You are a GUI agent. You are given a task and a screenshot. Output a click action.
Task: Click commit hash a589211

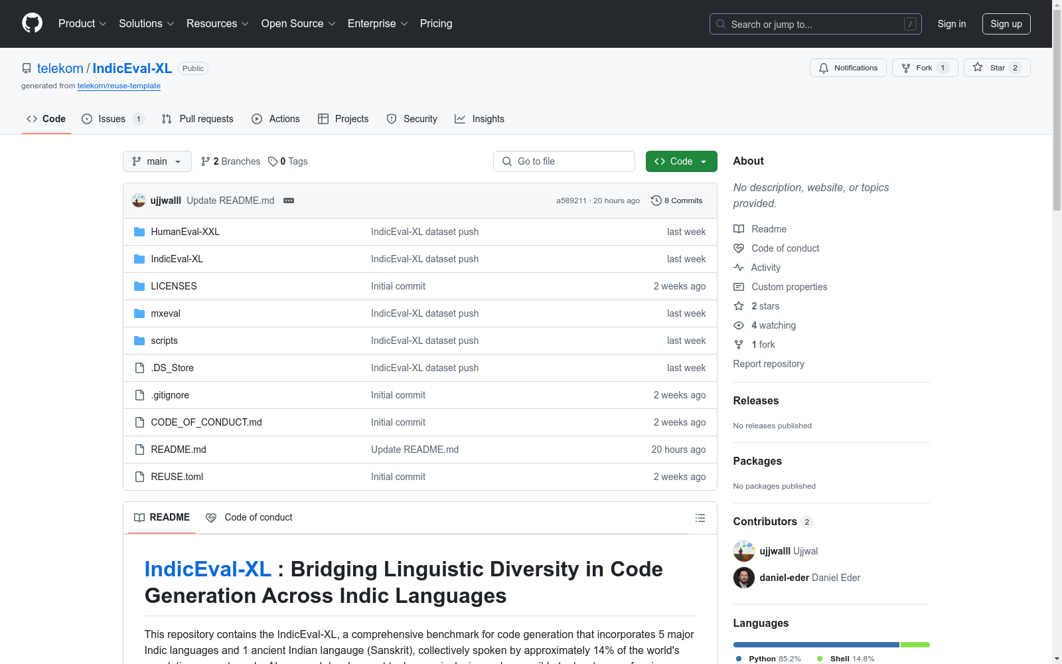pyautogui.click(x=571, y=201)
